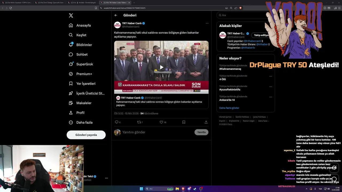Viewport: 342px width, 192px height.
Task: Open Hizmet Şartları footer link
Action: pos(225,117)
